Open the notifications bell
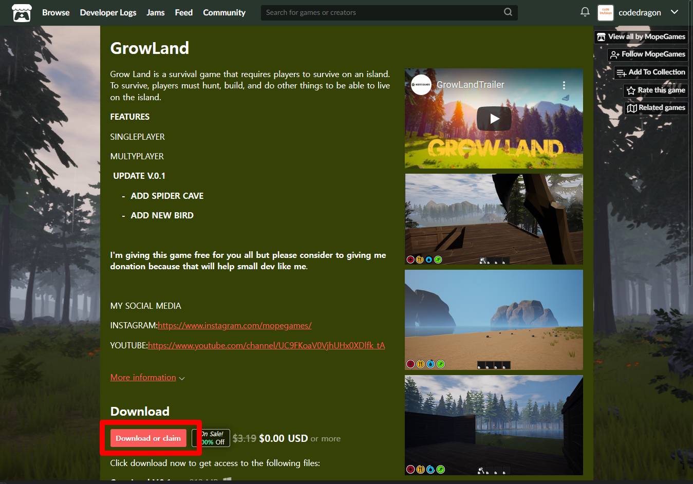The height and width of the screenshot is (484, 693). click(x=585, y=12)
